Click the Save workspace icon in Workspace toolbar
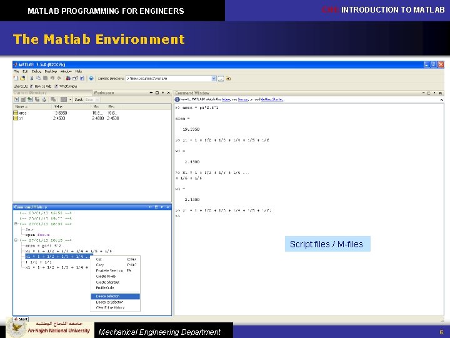450x338 pixels. [37, 100]
